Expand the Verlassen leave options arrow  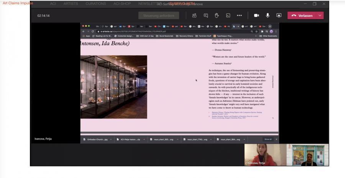[x=320, y=16]
